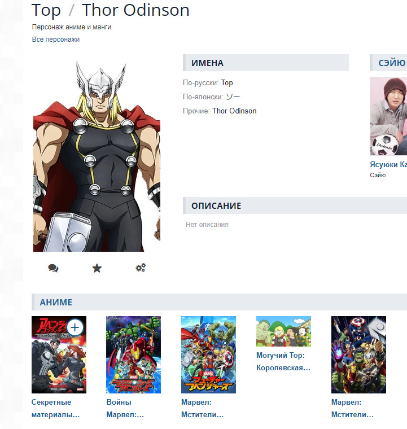The height and width of the screenshot is (429, 407).
Task: Click the plus icon on first anime poster
Action: 75,327
